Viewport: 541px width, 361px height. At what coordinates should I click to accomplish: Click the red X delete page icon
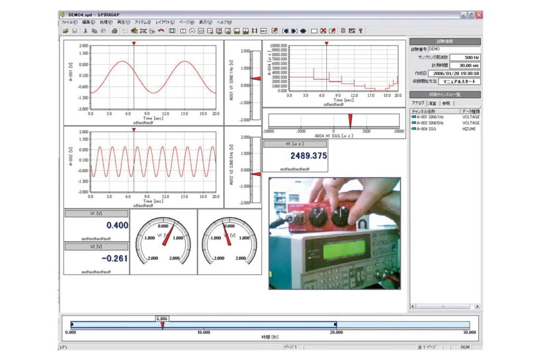[323, 31]
